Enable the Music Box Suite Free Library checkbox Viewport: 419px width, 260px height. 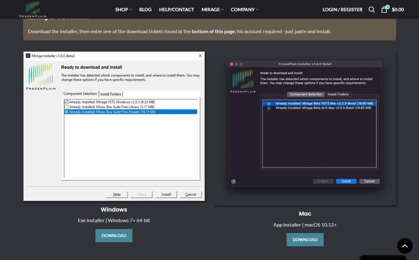pyautogui.click(x=66, y=107)
